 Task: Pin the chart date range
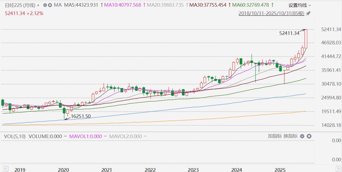tap(308, 13)
